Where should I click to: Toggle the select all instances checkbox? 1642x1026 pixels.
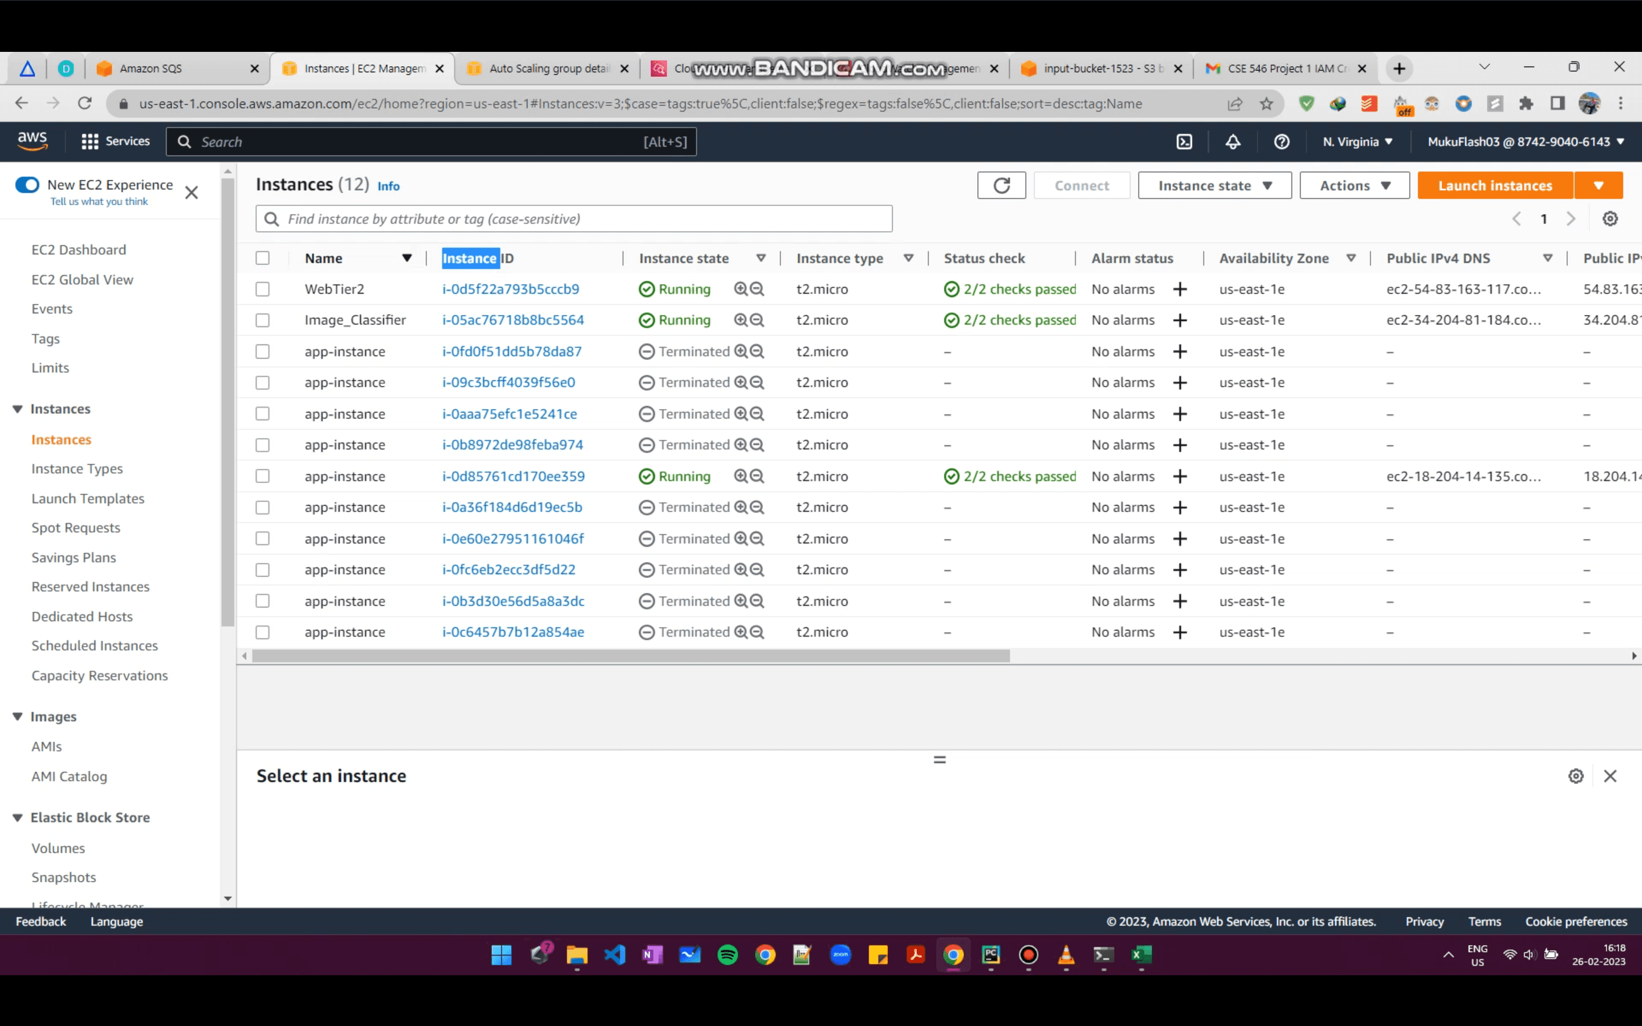coord(262,258)
